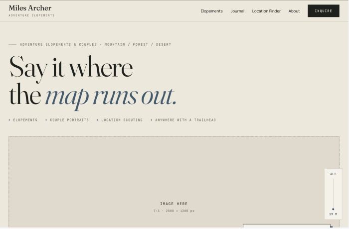
Task: Click the 'Say it where' headline line
Action: 71,67
